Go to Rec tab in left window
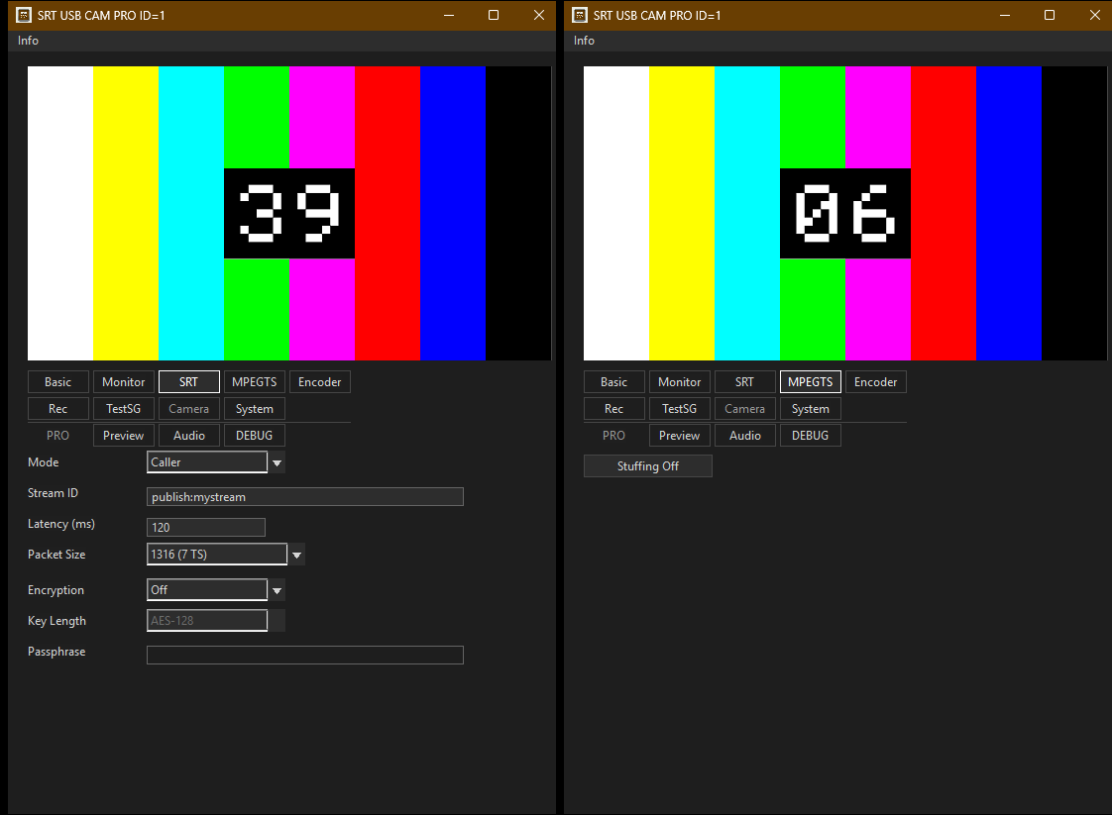The image size is (1112, 815). (58, 409)
